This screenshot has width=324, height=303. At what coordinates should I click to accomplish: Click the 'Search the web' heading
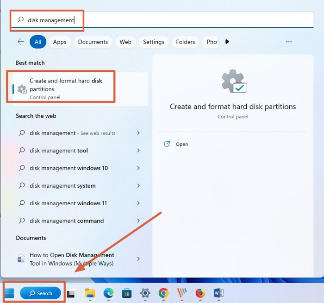point(36,116)
